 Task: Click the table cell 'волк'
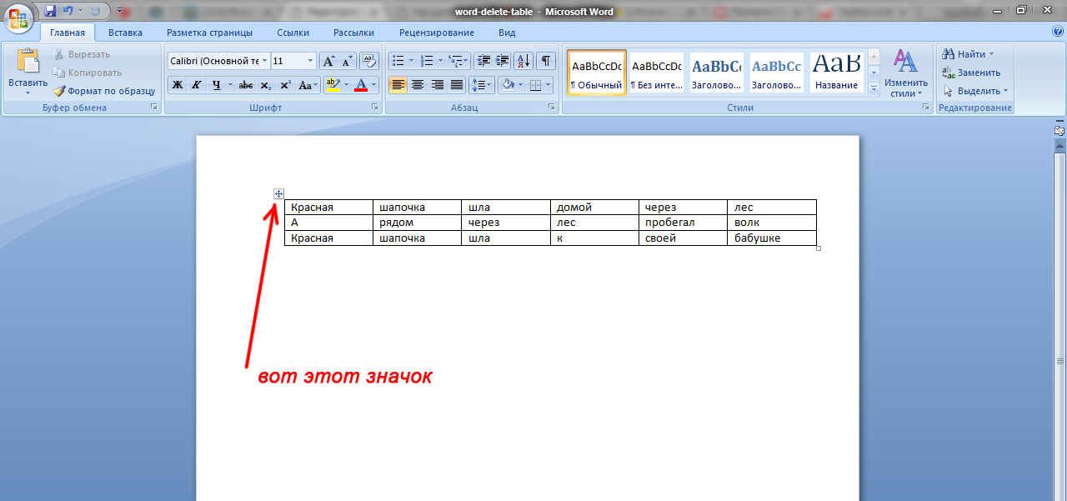(x=772, y=223)
